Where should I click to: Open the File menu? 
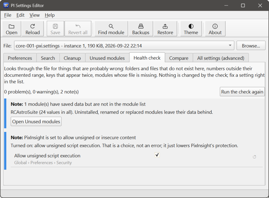click(8, 15)
